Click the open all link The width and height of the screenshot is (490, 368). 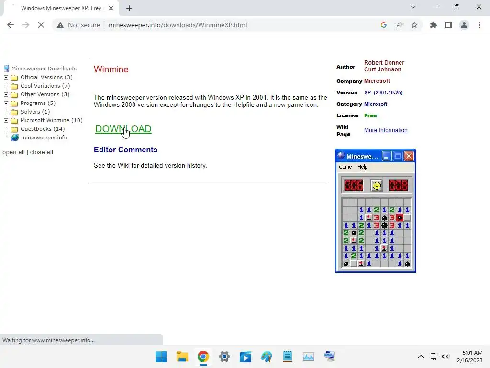coord(13,152)
